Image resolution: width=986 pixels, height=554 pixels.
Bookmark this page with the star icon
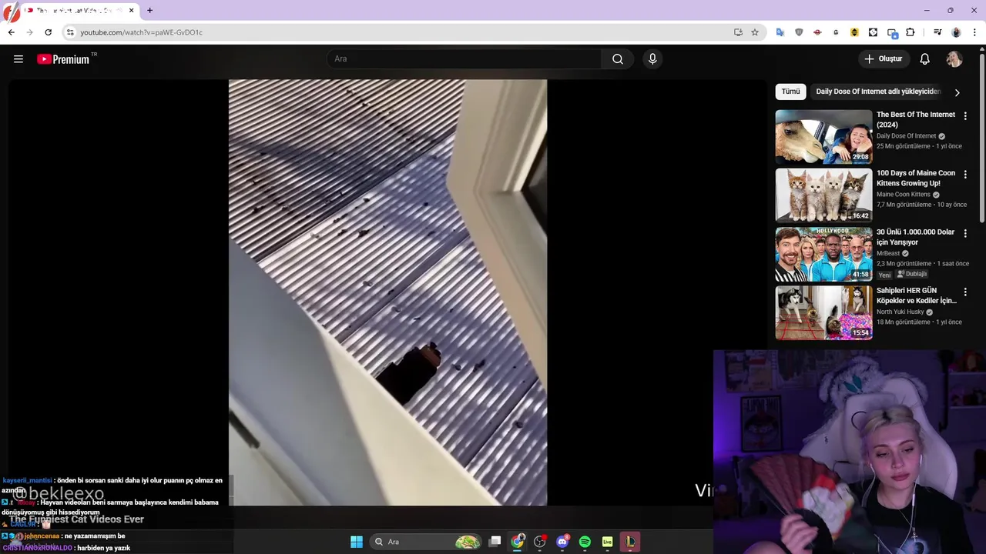tap(755, 32)
